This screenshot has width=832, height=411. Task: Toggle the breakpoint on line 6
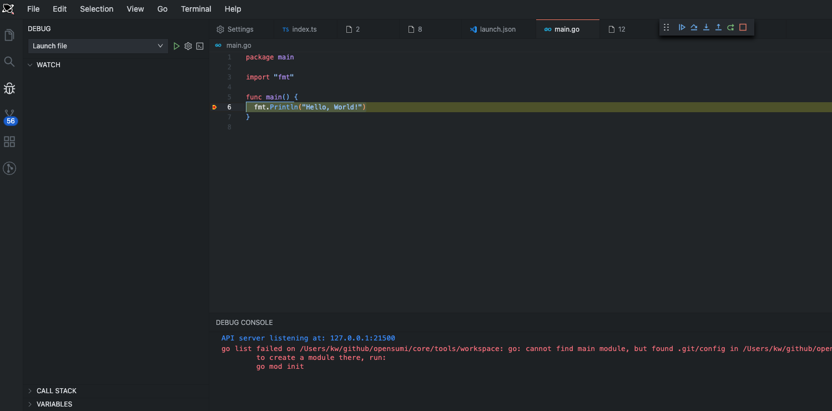[x=214, y=107]
